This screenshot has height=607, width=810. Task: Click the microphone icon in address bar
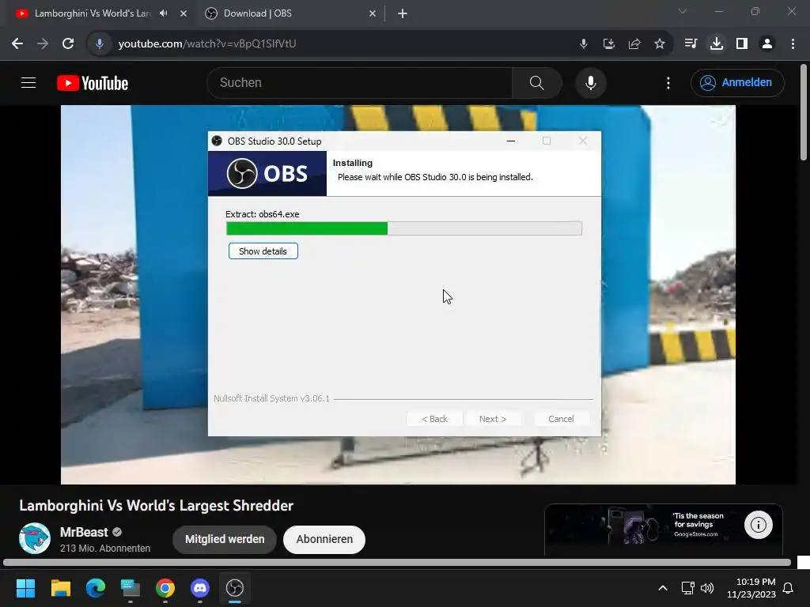[584, 44]
